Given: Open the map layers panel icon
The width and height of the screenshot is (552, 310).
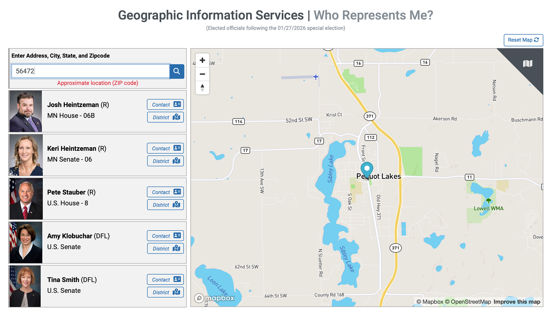Looking at the screenshot, I should 528,64.
